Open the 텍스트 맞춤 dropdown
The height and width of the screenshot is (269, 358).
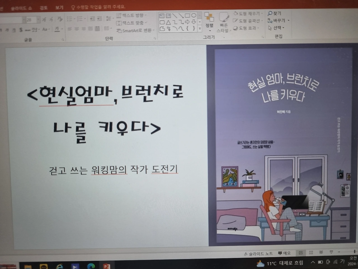131,23
